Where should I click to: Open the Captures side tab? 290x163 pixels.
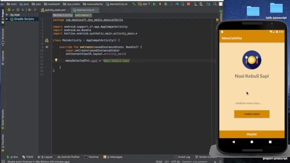coord(3,58)
